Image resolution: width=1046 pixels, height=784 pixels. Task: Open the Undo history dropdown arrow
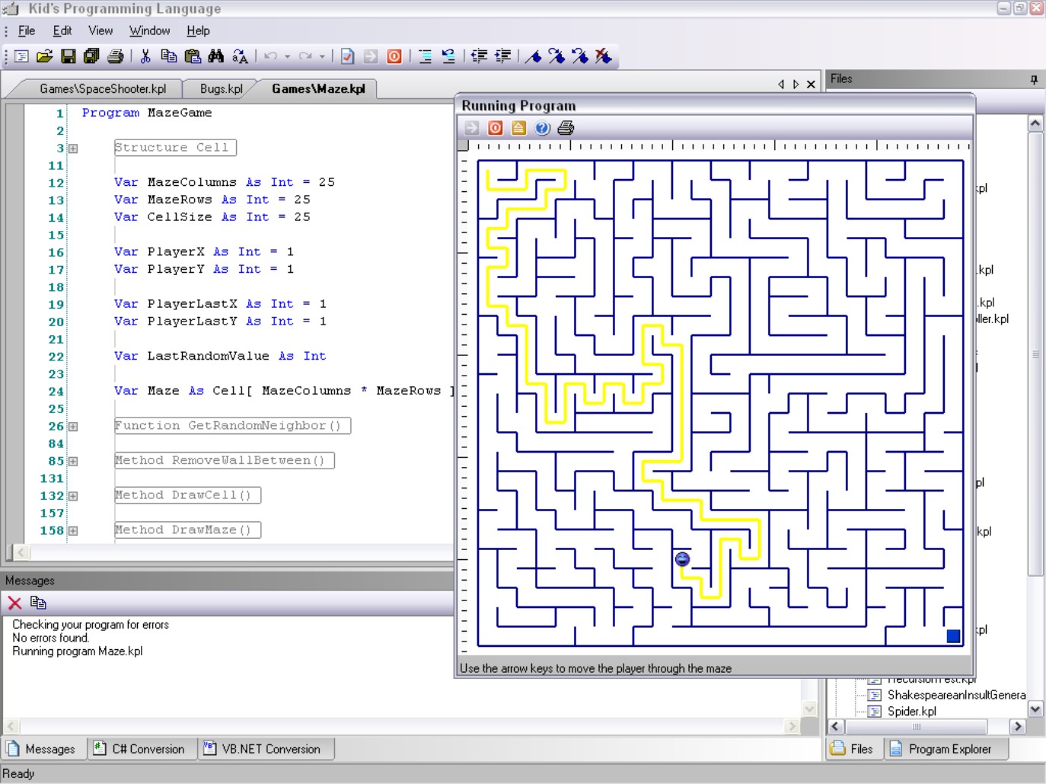[x=287, y=56]
